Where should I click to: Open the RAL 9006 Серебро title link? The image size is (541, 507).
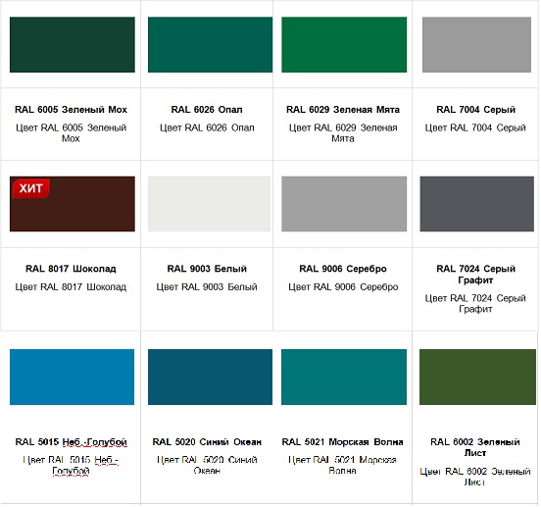[343, 269]
